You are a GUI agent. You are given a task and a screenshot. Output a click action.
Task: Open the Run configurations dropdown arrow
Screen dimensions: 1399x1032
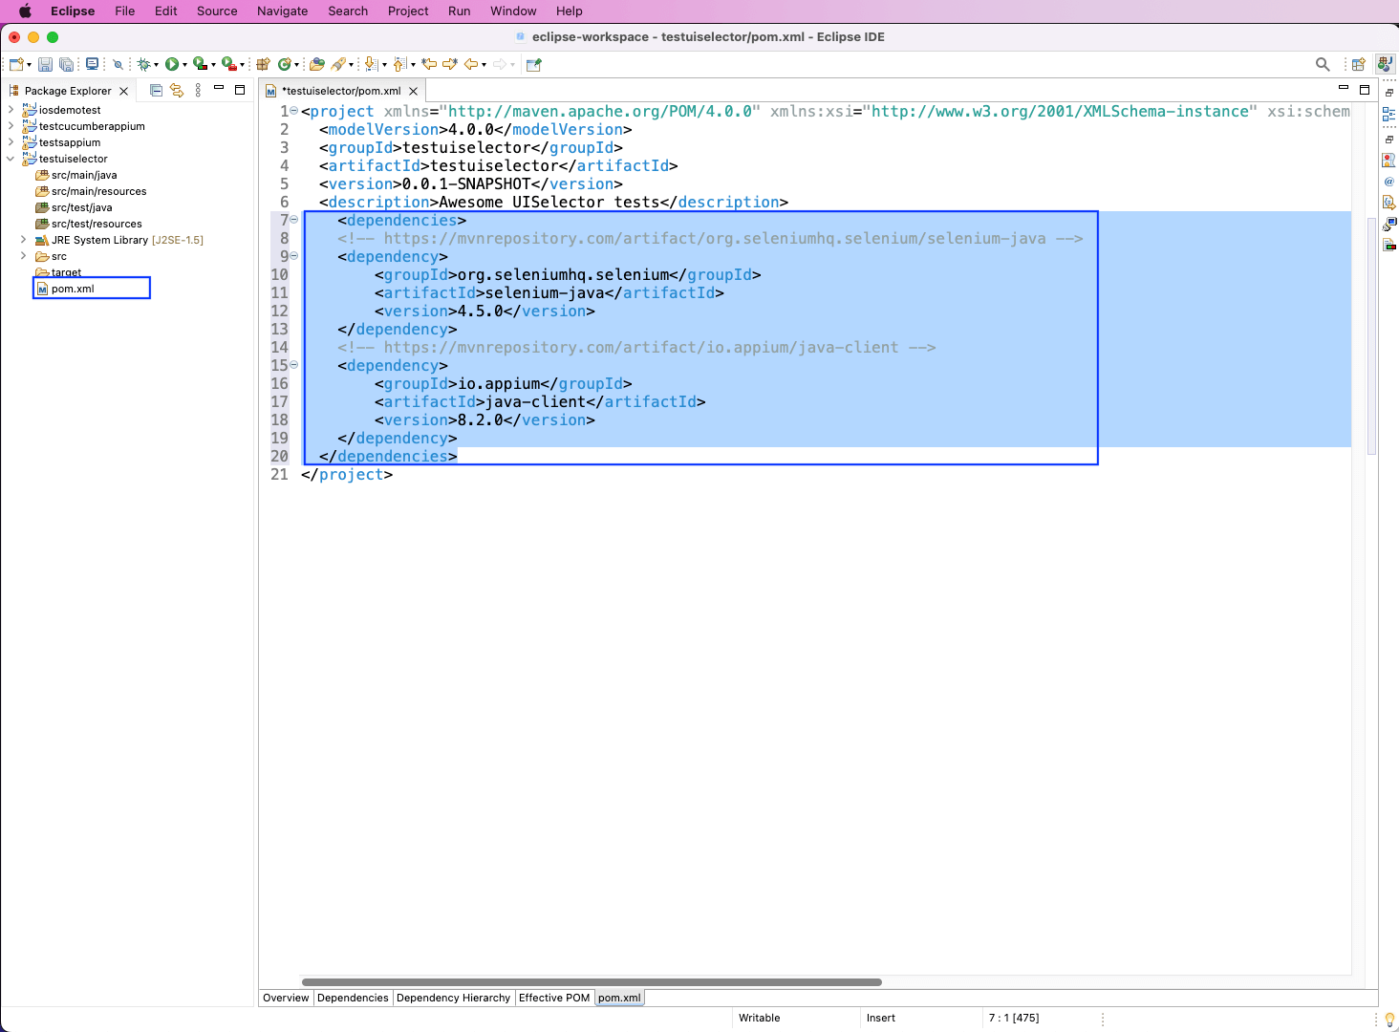click(183, 64)
